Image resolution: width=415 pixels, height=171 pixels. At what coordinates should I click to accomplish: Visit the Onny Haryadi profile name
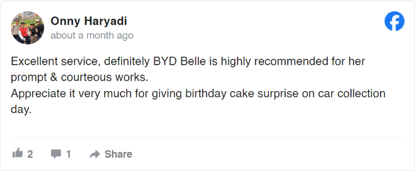[89, 21]
